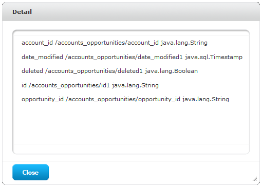262x187 pixels.
Task: Select the opportunity_id field name
Action: pos(43,99)
